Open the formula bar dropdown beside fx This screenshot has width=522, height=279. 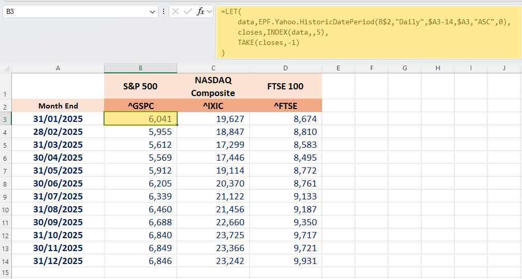click(x=209, y=11)
